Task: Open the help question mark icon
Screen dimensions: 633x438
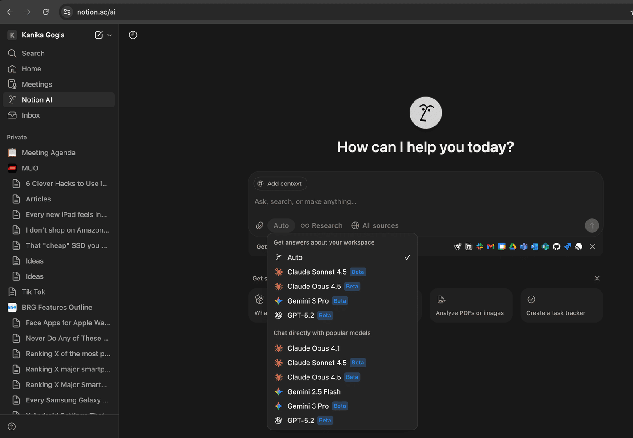Action: [x=12, y=426]
